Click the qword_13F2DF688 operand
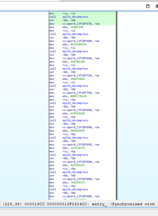The height and width of the screenshot is (216, 158). click(x=79, y=110)
